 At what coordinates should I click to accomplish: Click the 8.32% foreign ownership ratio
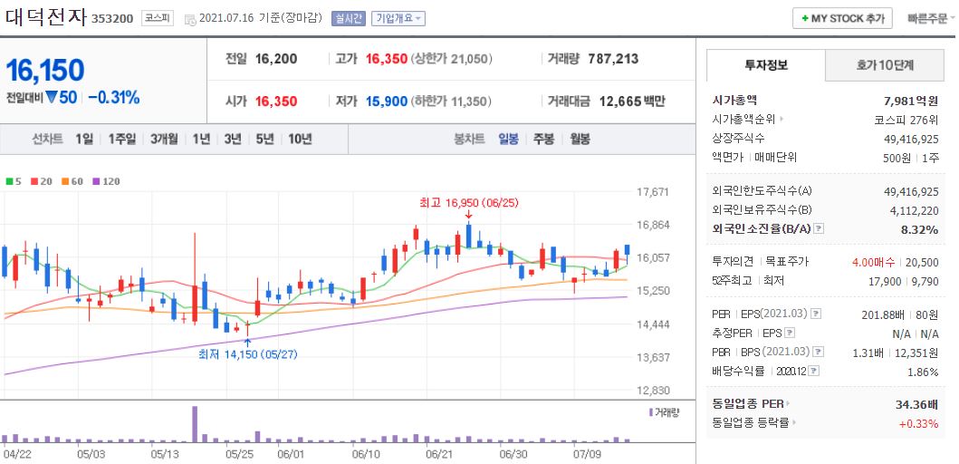tap(922, 229)
